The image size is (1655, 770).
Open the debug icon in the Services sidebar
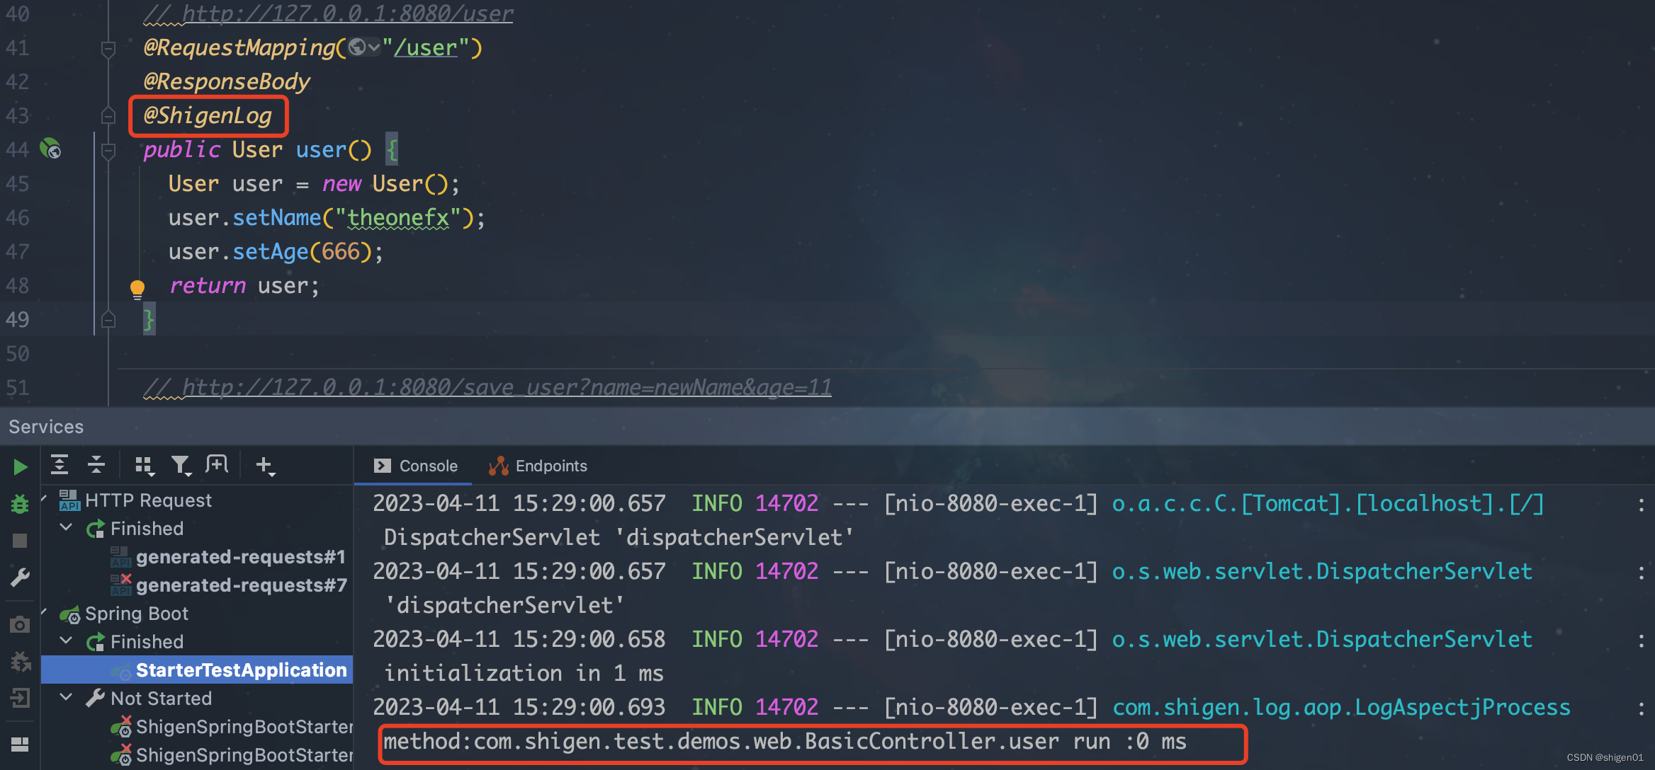coord(19,504)
